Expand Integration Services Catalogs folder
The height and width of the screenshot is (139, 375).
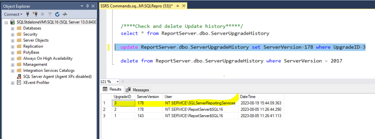pos(12,71)
